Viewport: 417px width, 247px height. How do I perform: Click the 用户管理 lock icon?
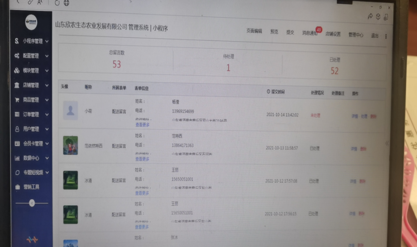pos(17,129)
